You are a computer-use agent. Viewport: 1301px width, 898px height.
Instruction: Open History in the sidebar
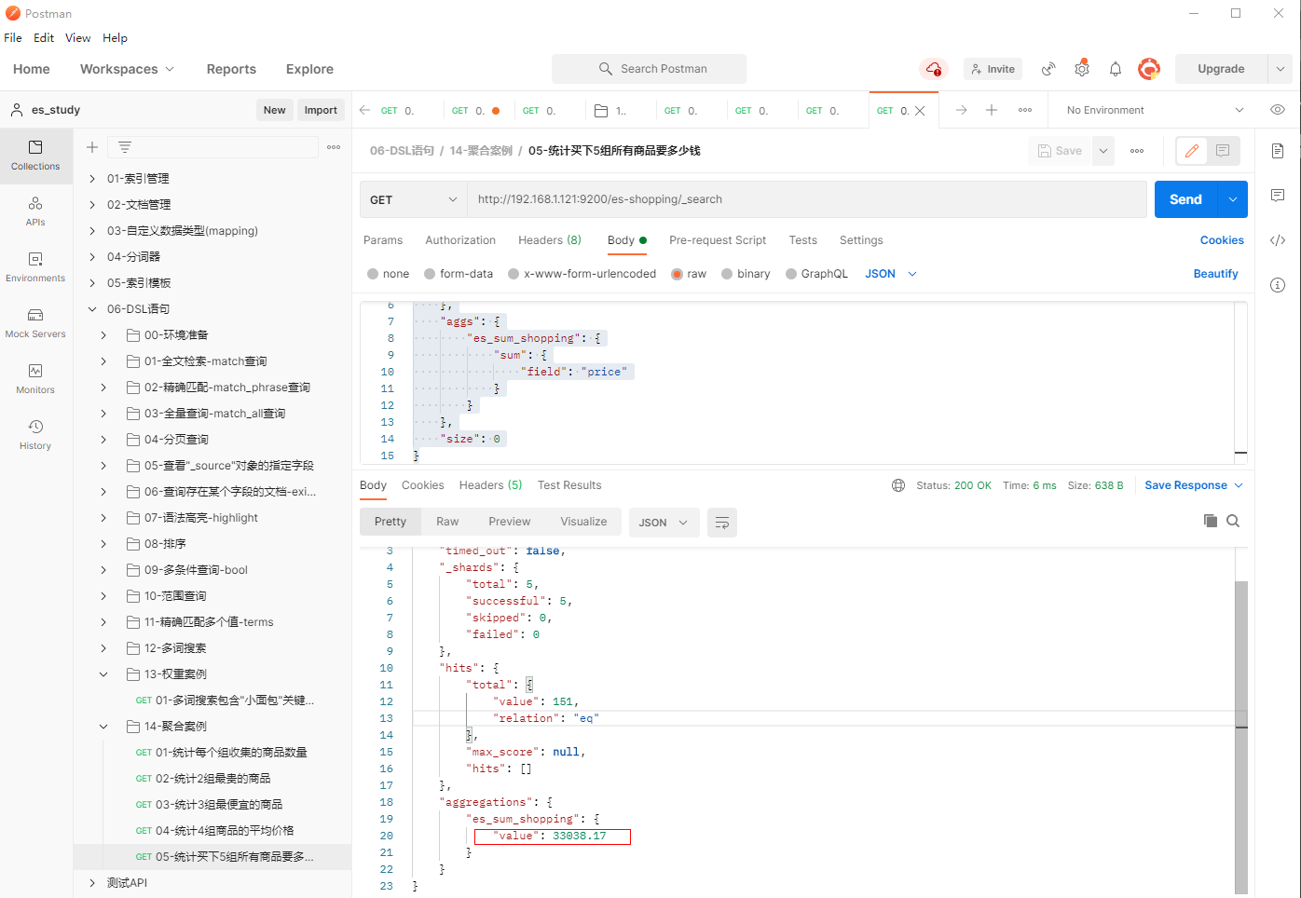[35, 434]
